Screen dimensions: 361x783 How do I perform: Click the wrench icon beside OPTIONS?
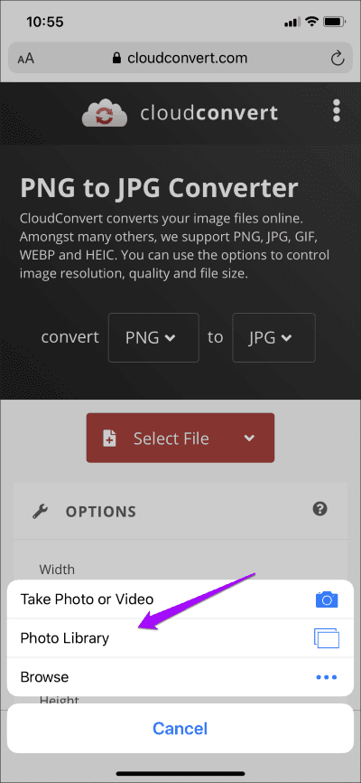coord(40,512)
